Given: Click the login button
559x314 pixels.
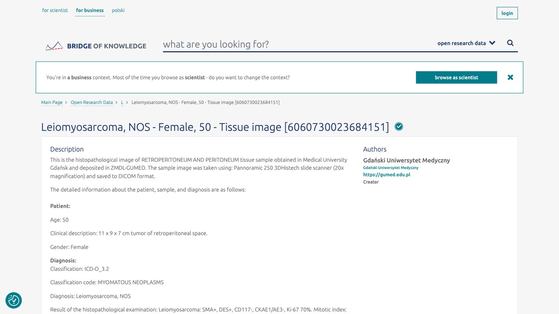Looking at the screenshot, I should coord(507,13).
